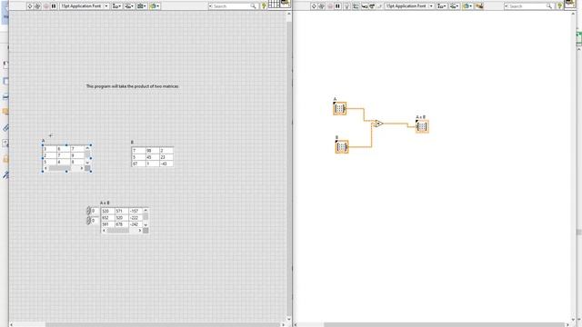Viewport: 582px width, 327px height.
Task: Open Reorder dropdown in block diagram toolbar
Action: pos(467,6)
